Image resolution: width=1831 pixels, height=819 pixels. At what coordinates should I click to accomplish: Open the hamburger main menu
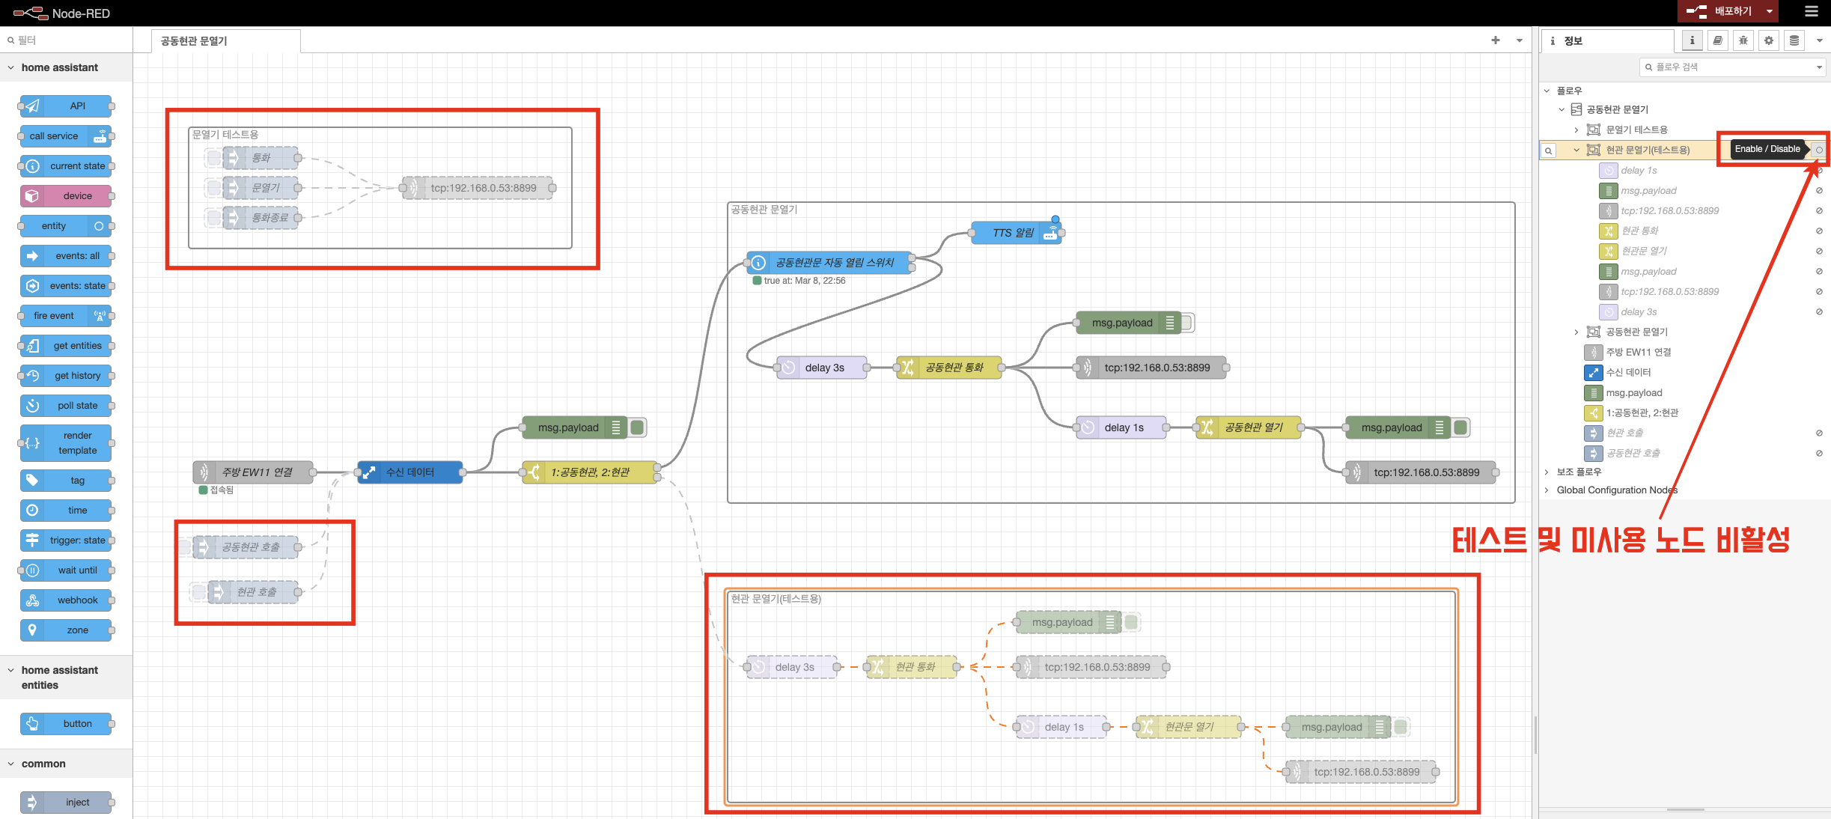coord(1811,11)
